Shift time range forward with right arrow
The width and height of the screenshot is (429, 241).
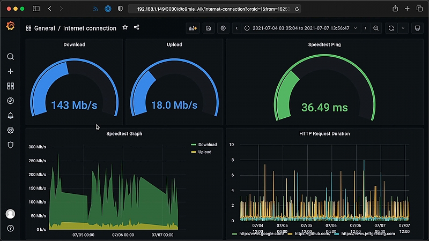tap(365, 28)
